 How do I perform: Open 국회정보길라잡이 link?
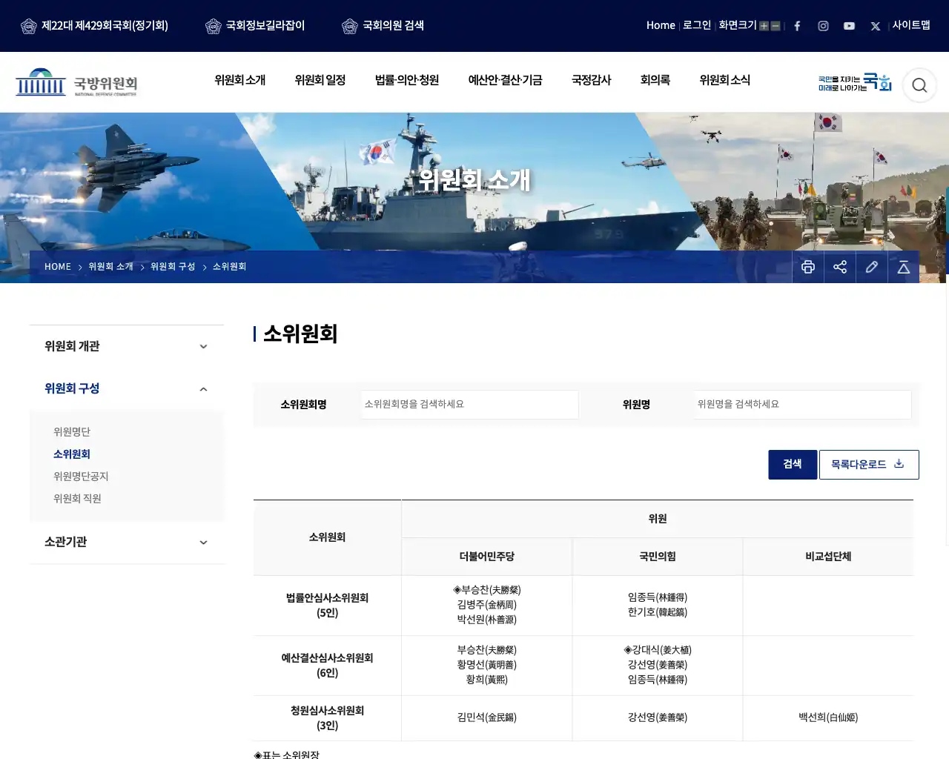(x=255, y=26)
